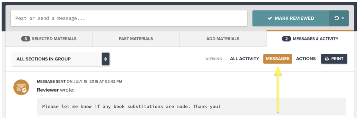Filter the view to Actions only
This screenshot has width=360, height=125.
click(x=306, y=59)
